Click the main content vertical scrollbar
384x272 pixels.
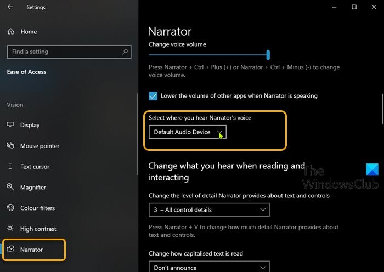[382, 109]
